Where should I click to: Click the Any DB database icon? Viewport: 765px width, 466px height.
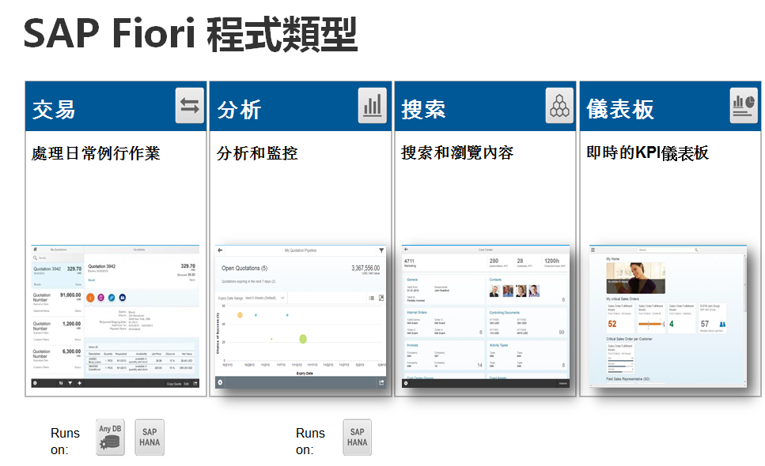pos(110,438)
